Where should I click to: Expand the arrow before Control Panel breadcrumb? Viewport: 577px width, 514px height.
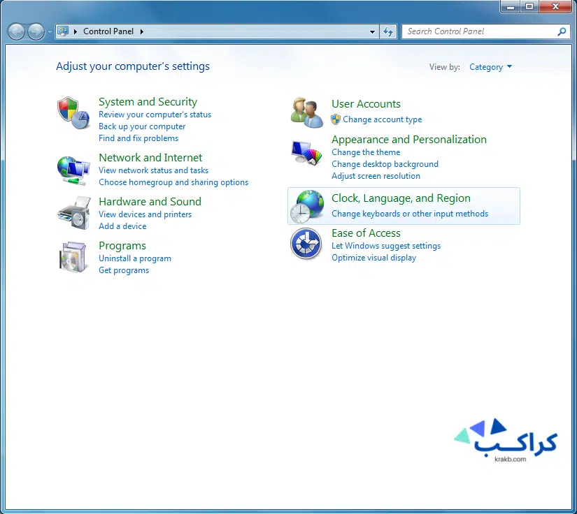pos(76,31)
